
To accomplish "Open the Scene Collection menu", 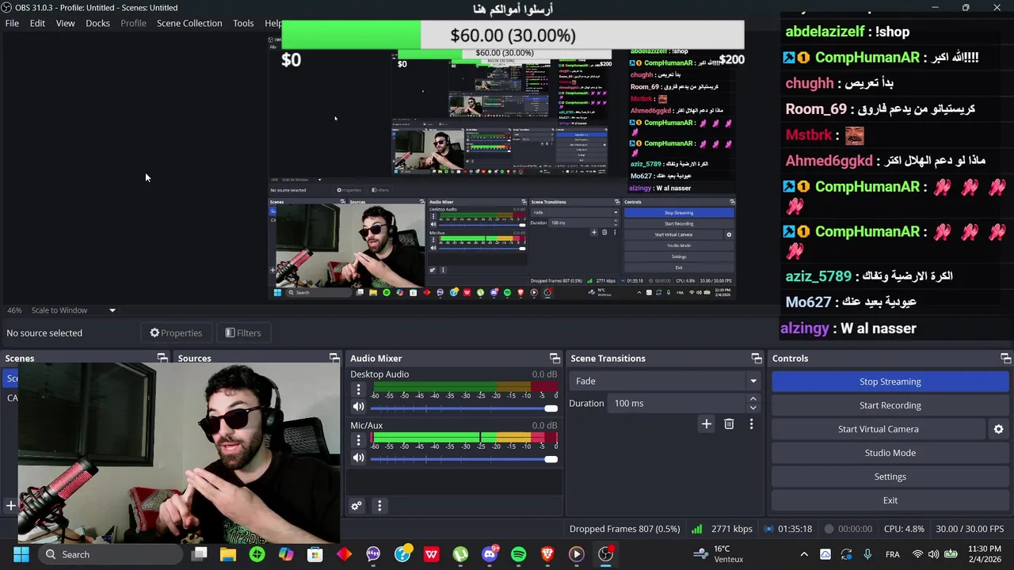I will pyautogui.click(x=189, y=23).
